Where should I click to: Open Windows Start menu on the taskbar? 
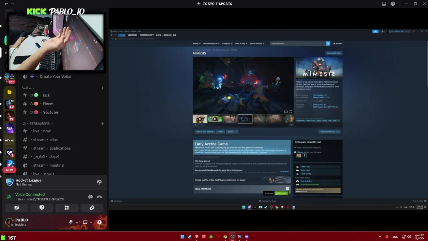[182, 237]
